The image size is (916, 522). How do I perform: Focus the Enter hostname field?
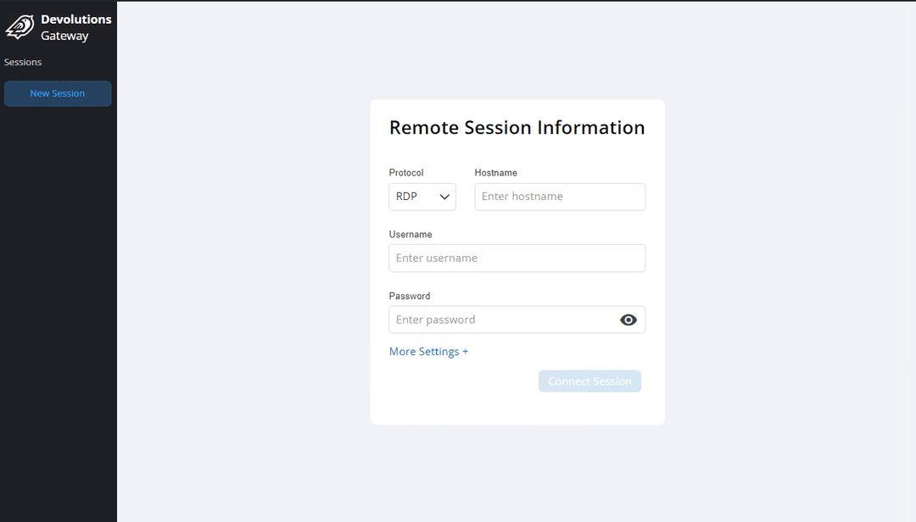click(x=560, y=197)
